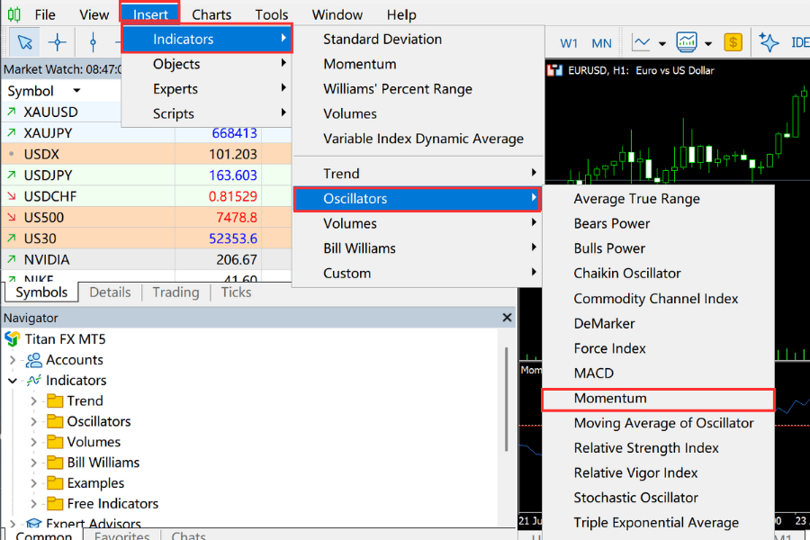Expand the Accounts node in Navigator
This screenshot has height=540, width=810.
click(13, 360)
